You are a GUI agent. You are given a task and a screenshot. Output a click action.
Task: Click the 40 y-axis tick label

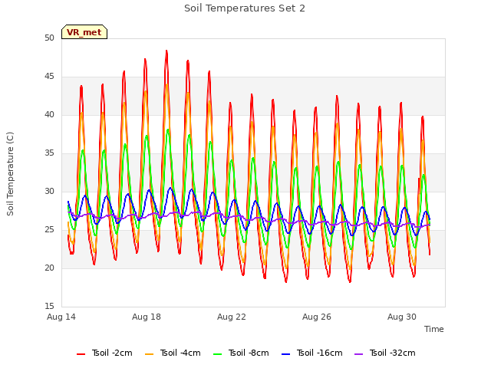pyautogui.click(x=49, y=114)
